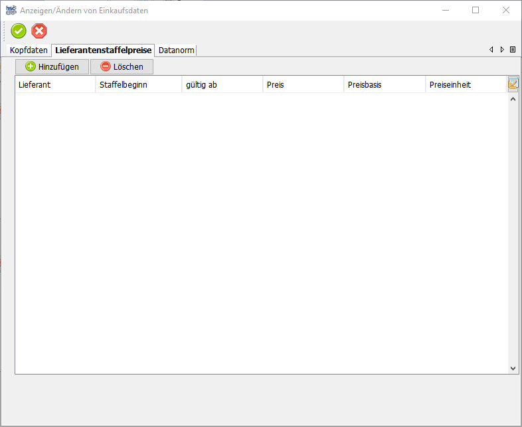Click the Preisbasis column header
The image size is (522, 427).
point(384,85)
